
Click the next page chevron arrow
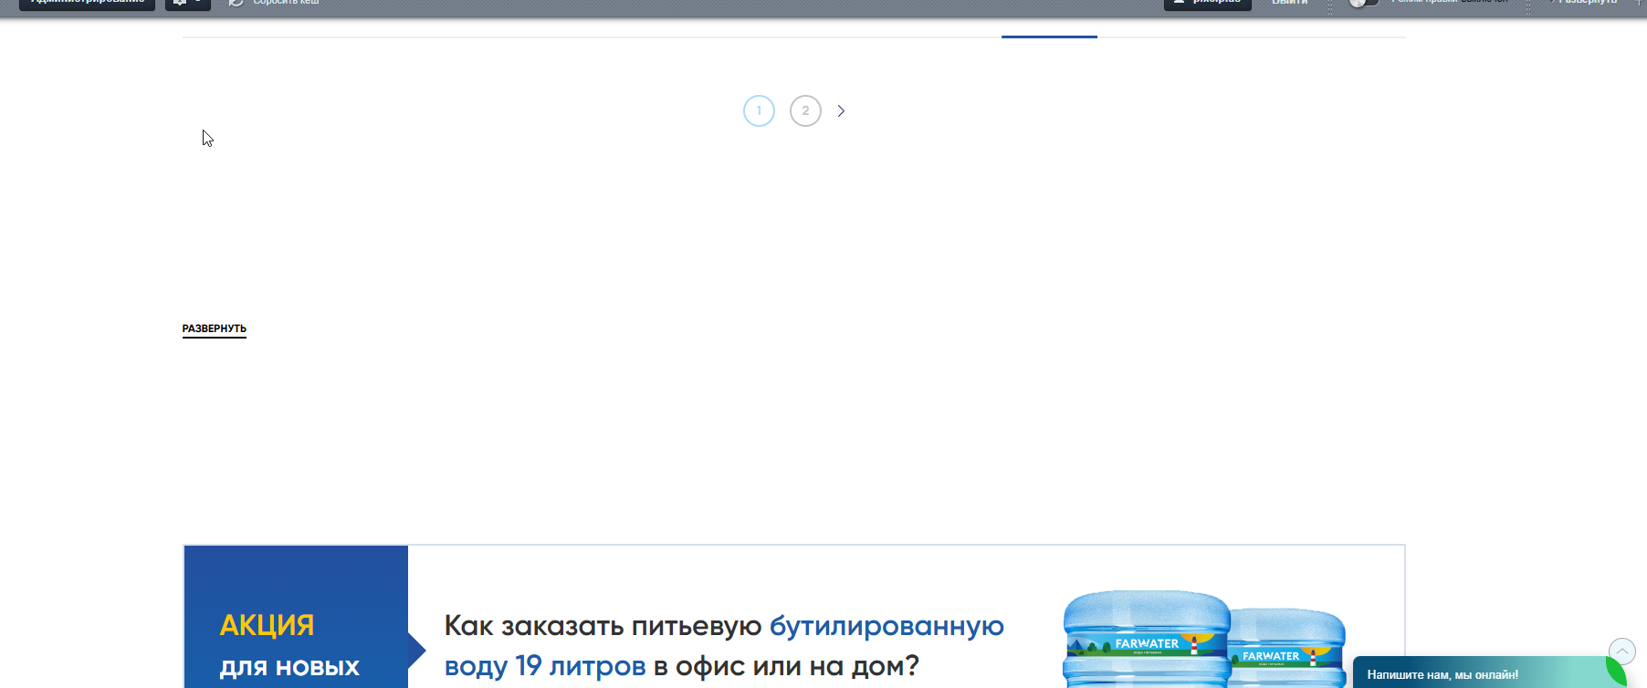pos(841,110)
